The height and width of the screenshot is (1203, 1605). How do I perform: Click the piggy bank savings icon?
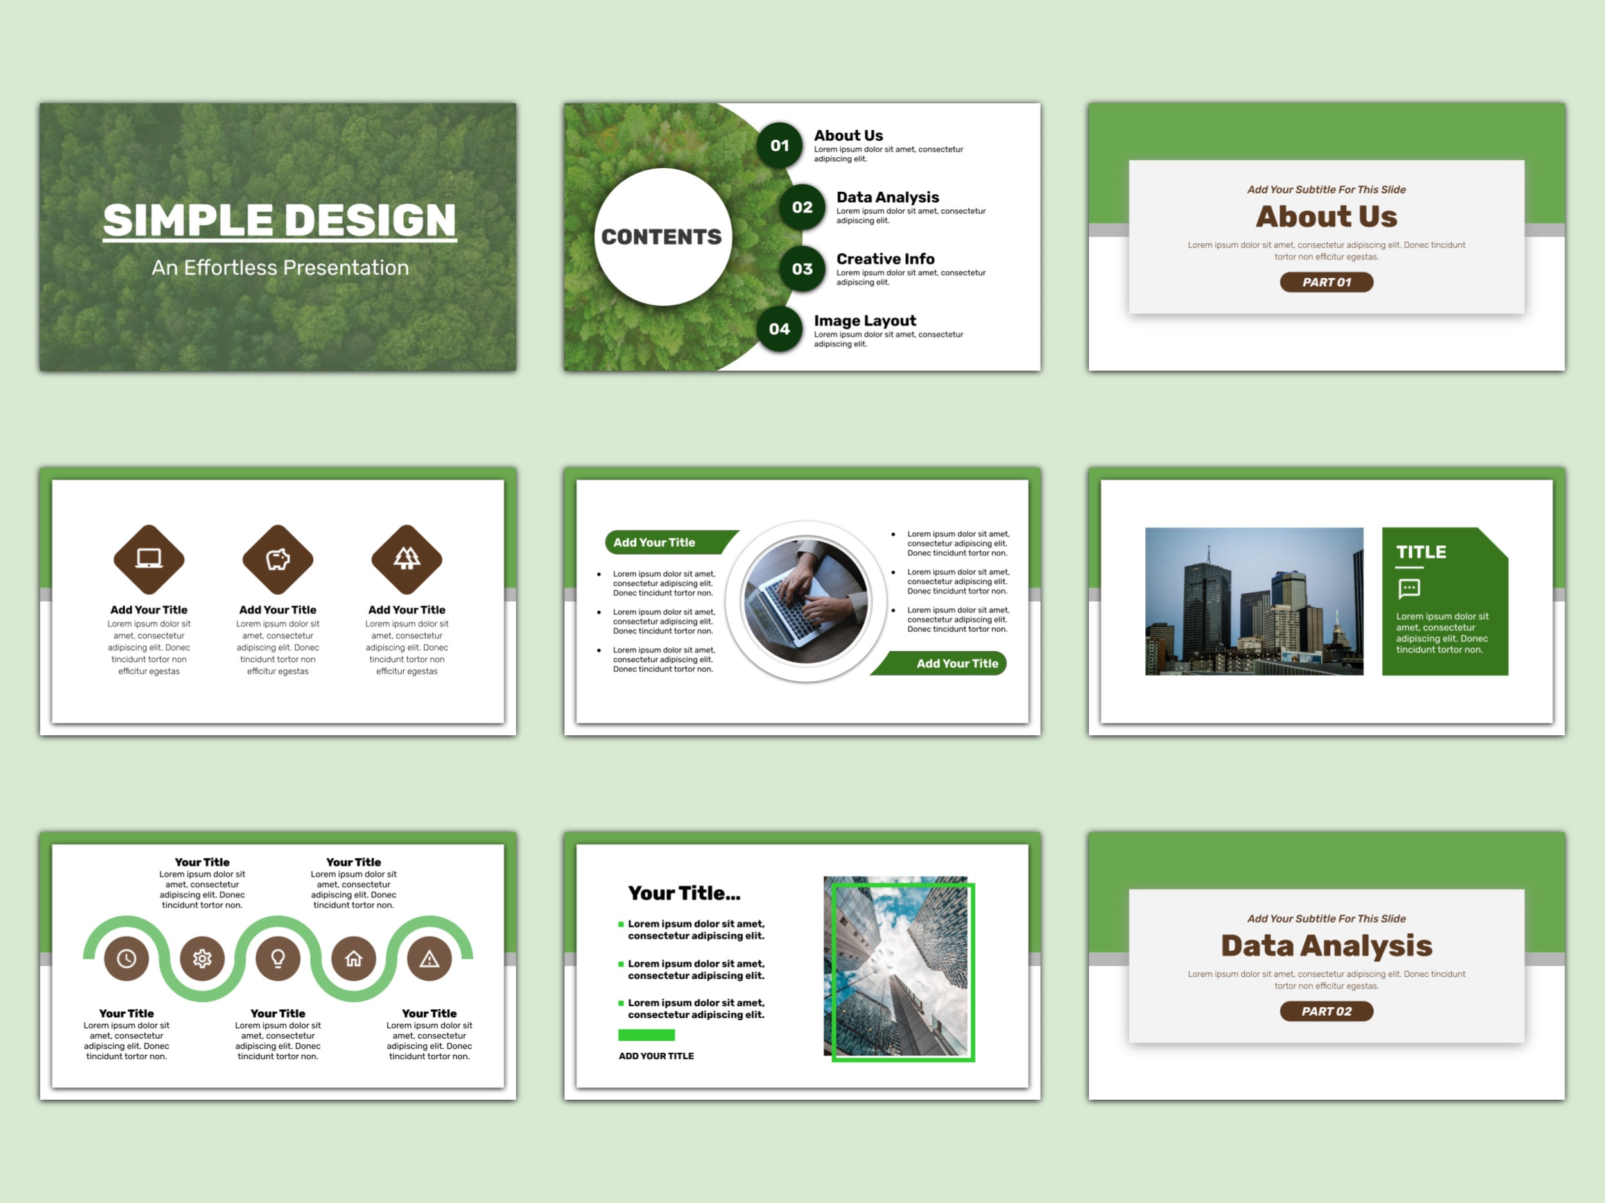278,559
